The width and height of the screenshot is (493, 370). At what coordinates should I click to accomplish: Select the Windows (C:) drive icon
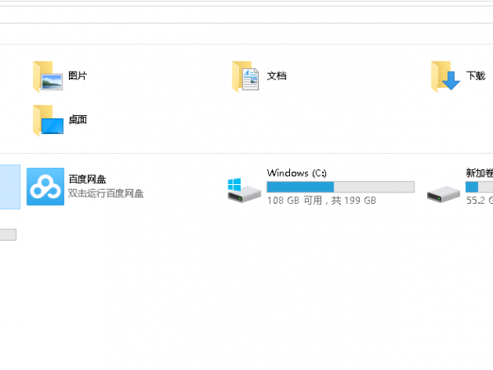[x=244, y=188]
